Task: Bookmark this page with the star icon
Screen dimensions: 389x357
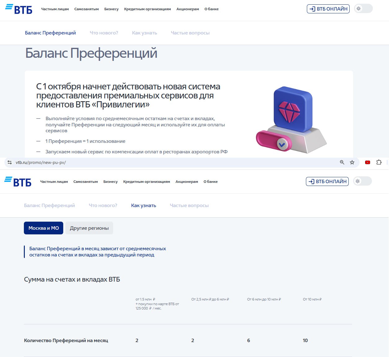Action: click(x=352, y=162)
